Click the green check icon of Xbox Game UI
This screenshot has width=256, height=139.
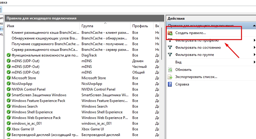tap(9, 129)
